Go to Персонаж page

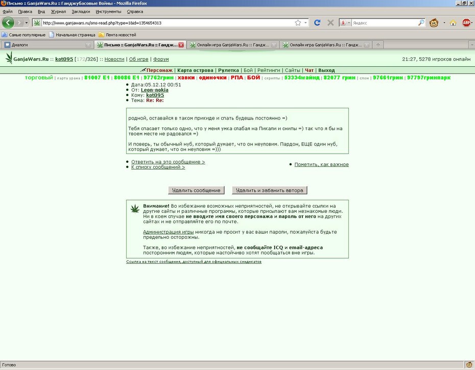[159, 70]
